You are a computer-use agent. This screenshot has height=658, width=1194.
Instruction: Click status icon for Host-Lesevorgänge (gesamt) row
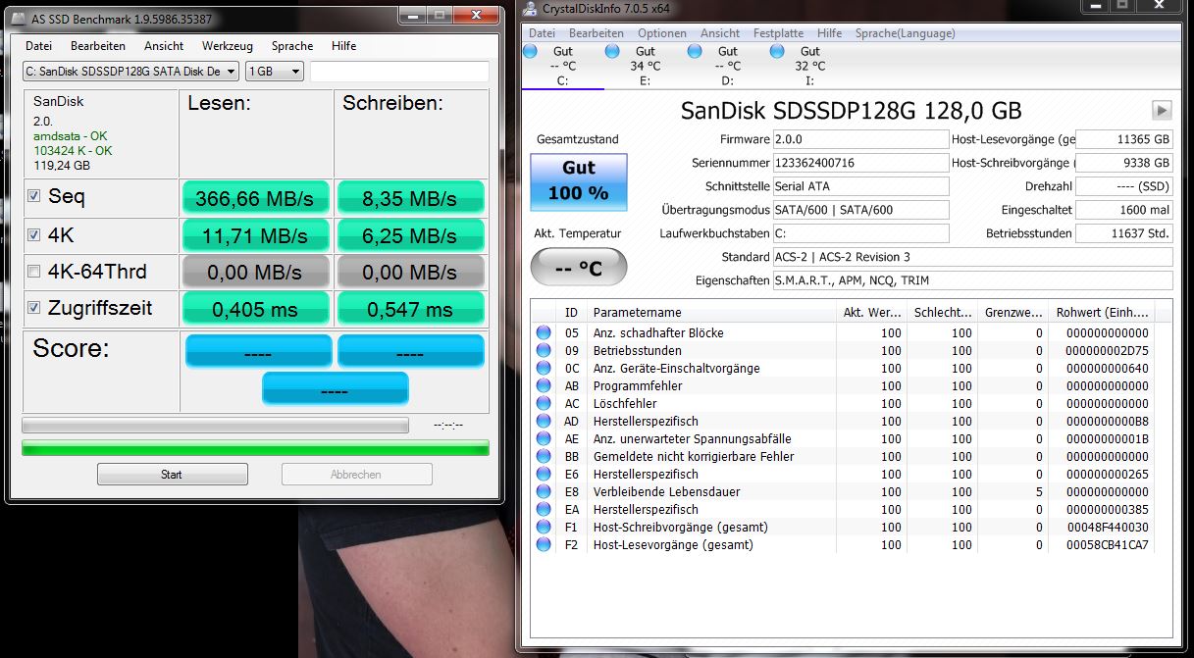[x=544, y=544]
